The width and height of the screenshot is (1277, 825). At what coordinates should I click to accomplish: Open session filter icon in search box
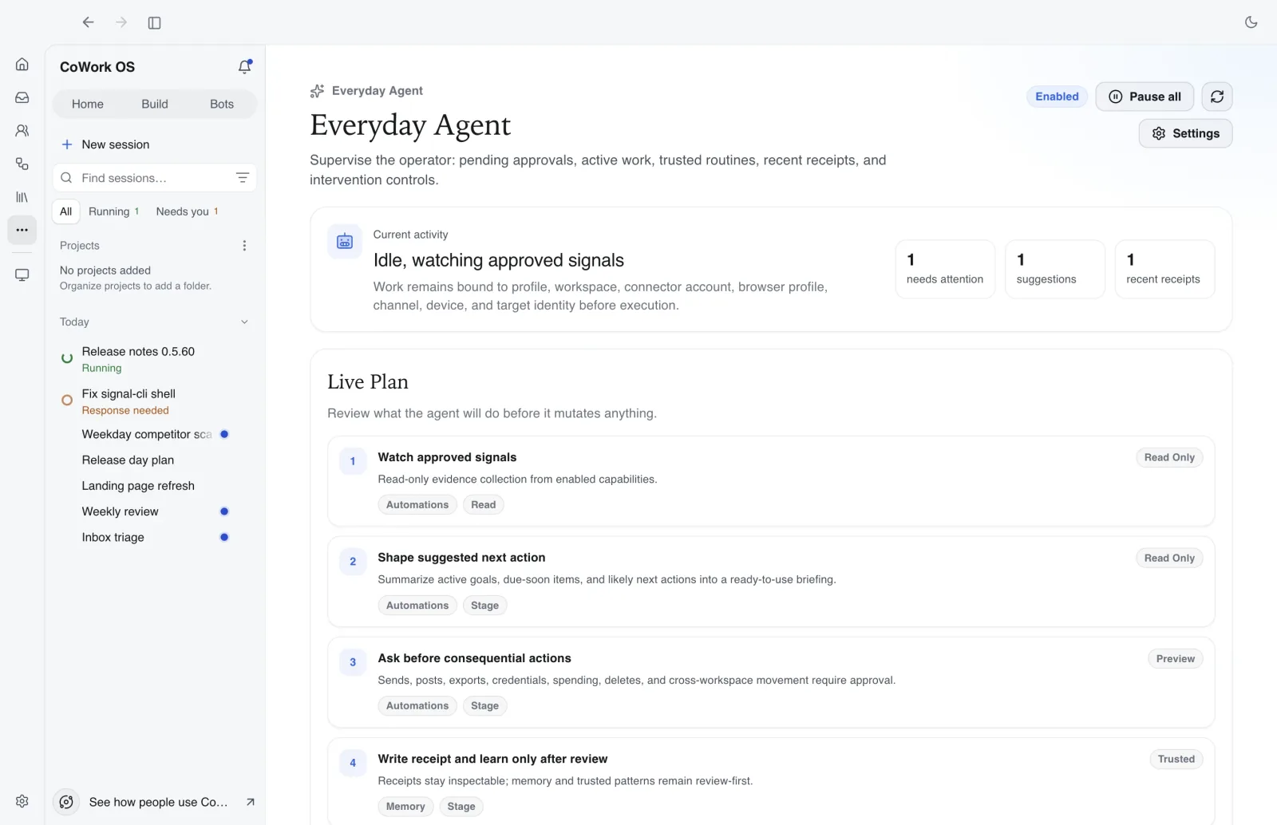click(243, 177)
